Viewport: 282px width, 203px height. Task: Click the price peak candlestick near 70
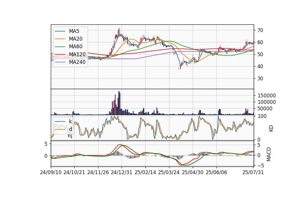coord(119,32)
